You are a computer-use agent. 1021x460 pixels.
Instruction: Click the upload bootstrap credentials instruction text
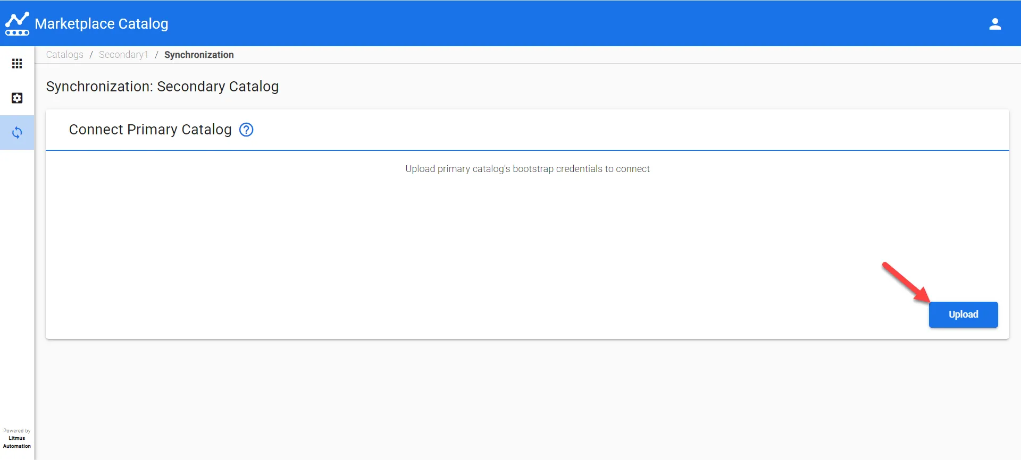528,169
